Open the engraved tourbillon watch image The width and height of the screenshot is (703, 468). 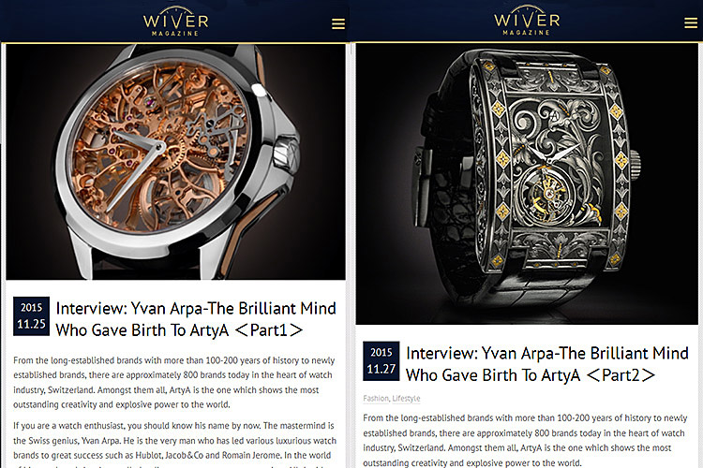527,183
